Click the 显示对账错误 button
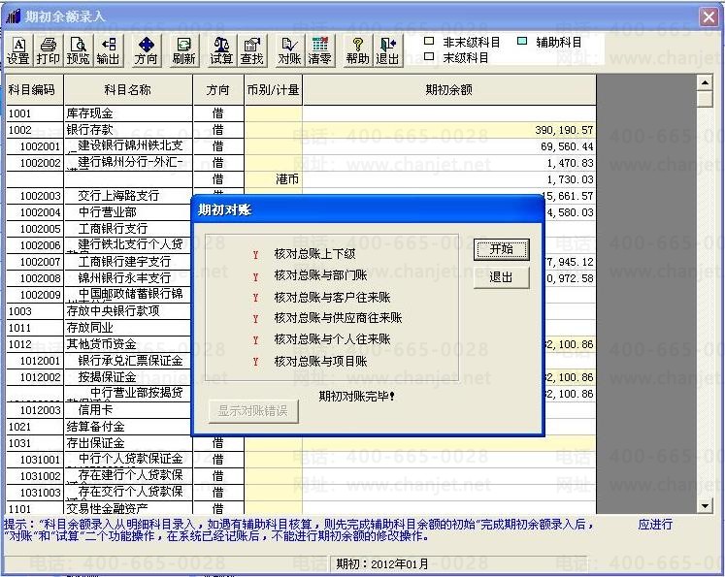The image size is (725, 577). tap(253, 411)
